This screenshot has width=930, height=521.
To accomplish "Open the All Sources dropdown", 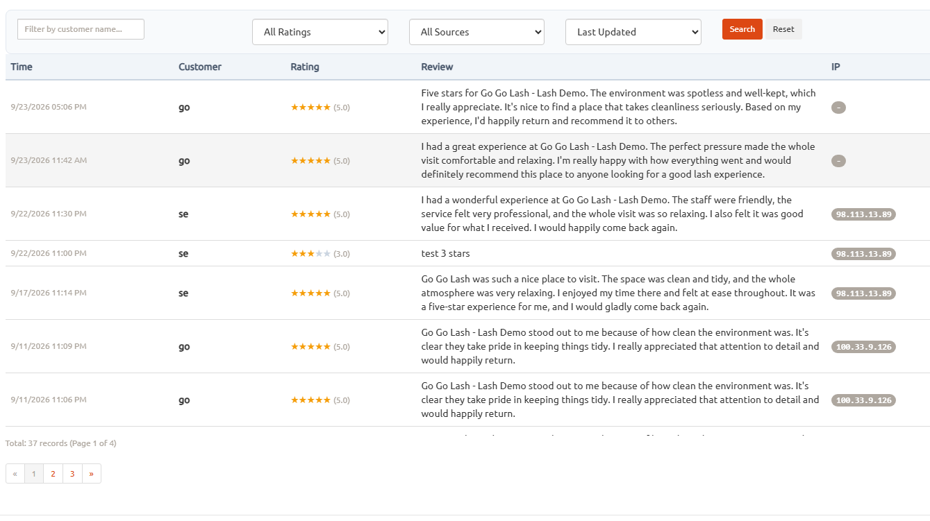I will [x=476, y=32].
